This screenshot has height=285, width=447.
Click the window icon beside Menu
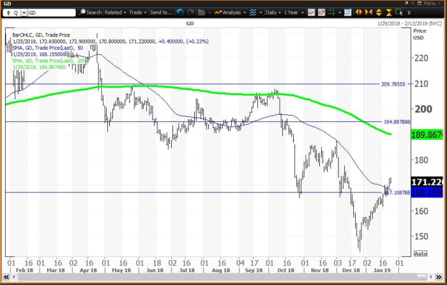[x=420, y=3]
